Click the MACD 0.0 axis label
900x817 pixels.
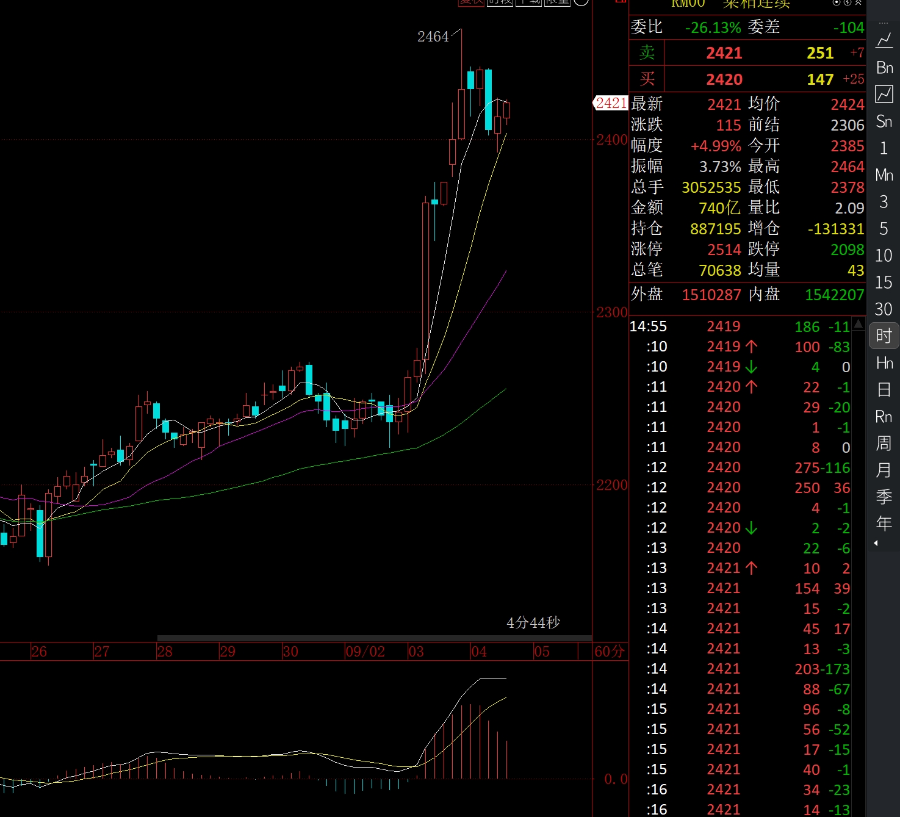click(616, 779)
